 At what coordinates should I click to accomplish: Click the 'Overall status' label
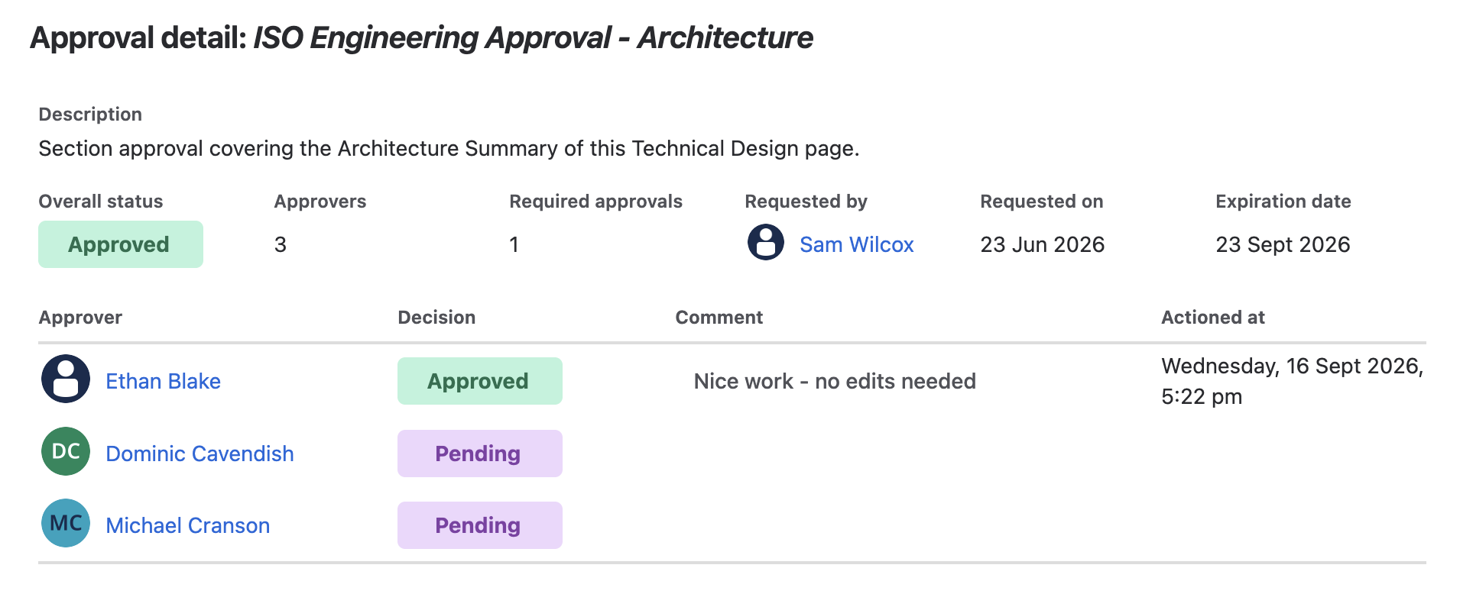tap(101, 202)
